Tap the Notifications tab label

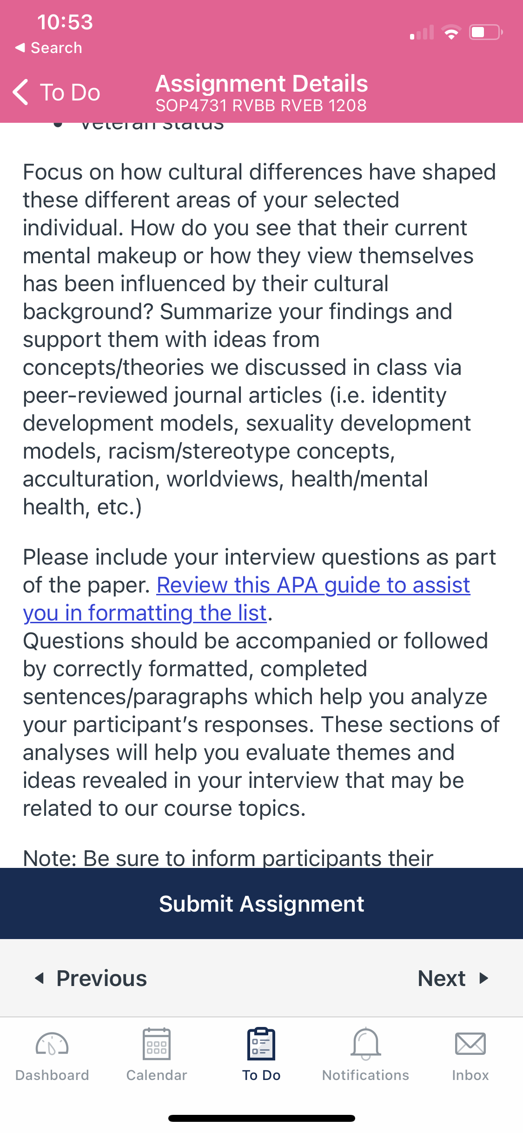(x=366, y=1075)
